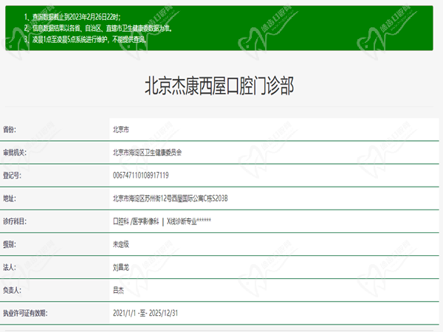This screenshot has width=443, height=332.
Task: Click the title 北京杰康西屋口腔门诊部
Action: [219, 86]
